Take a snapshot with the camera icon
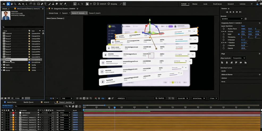Screen dimensions: 262x131 click(x=109, y=98)
